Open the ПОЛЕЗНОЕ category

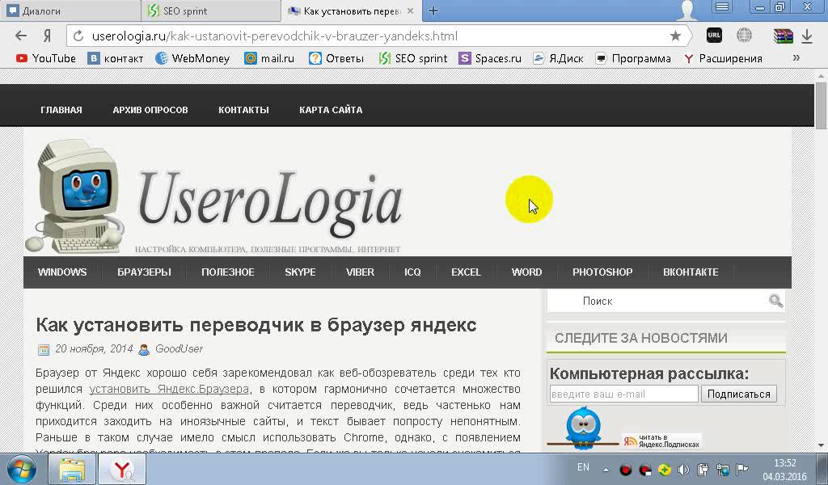click(227, 272)
